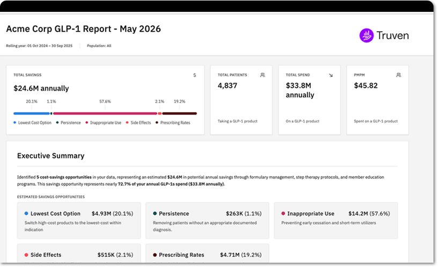Open the Prescribing Rates savings card
Image resolution: width=441 pixels, height=267 pixels.
point(207,254)
